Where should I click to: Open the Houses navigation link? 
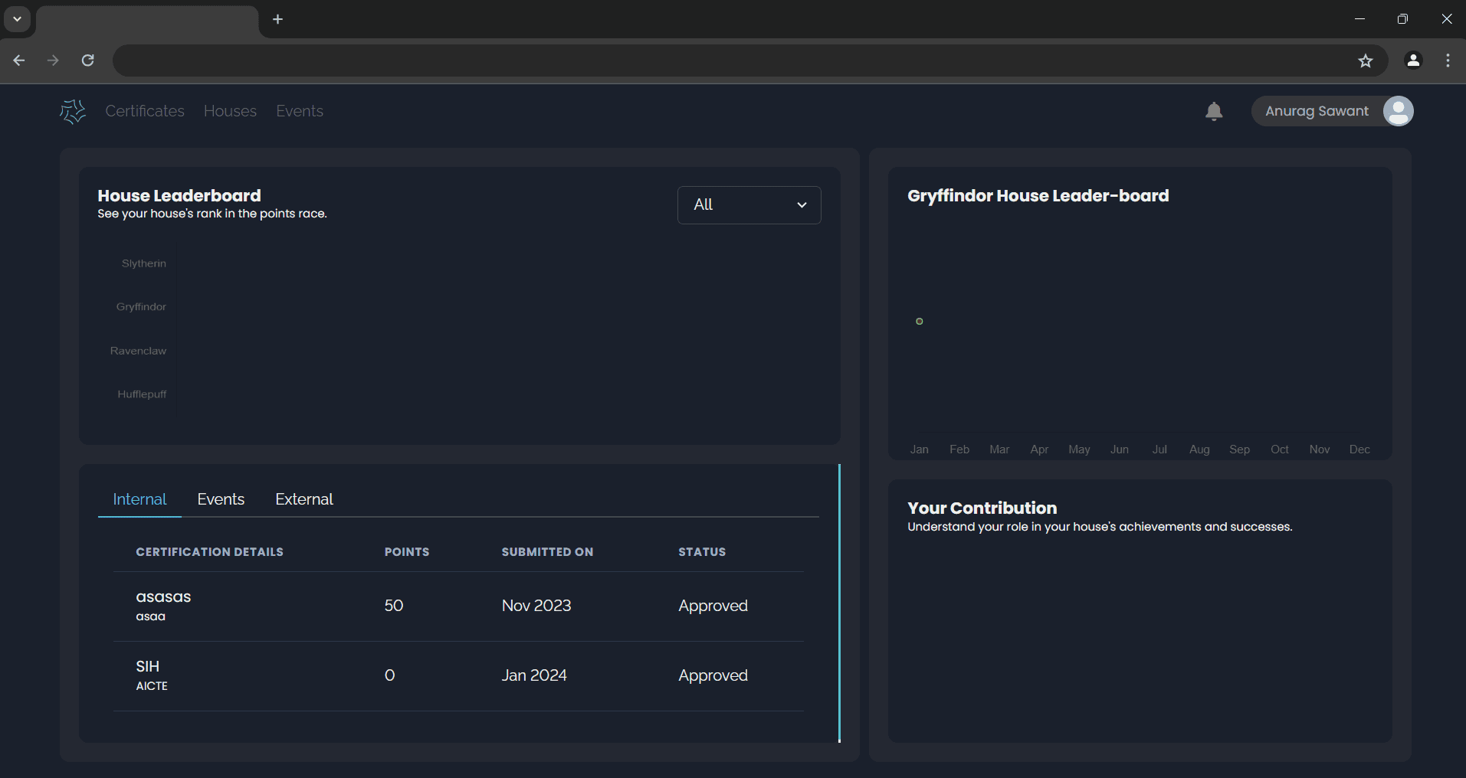230,111
